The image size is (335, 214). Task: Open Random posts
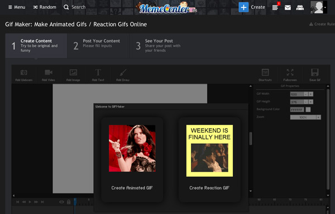pyautogui.click(x=45, y=7)
